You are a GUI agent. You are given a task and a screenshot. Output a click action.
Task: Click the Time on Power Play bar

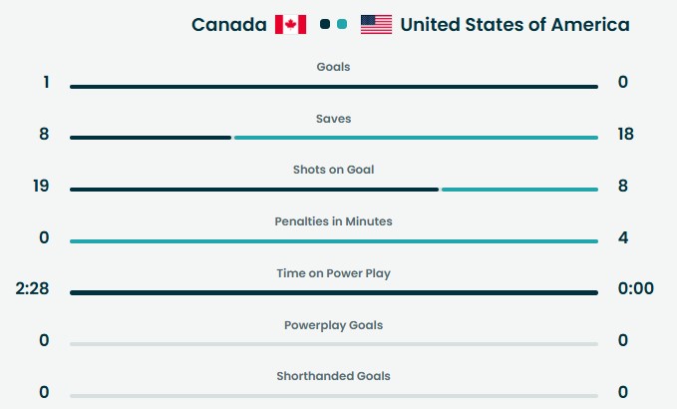click(x=333, y=292)
